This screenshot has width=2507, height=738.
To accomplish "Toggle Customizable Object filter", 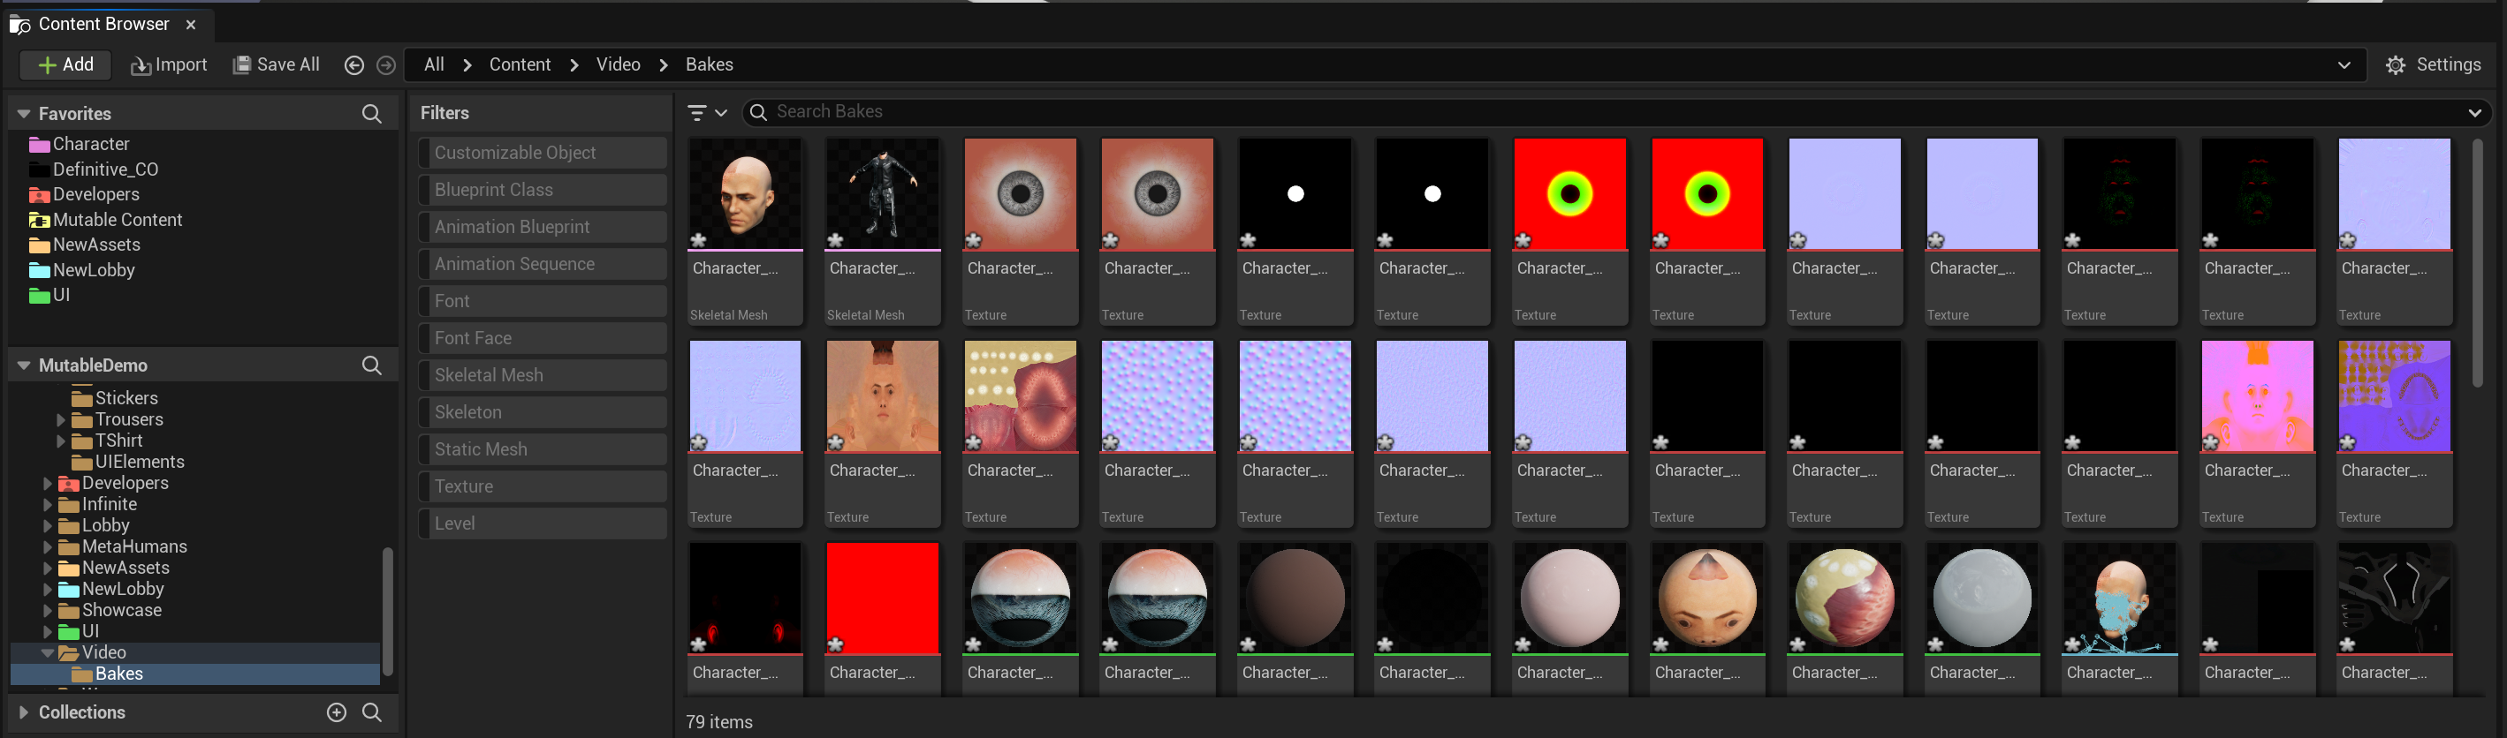I will pos(543,153).
